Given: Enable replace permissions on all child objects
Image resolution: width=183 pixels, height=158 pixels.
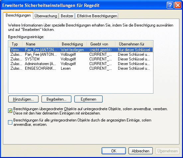Looking at the screenshot, I should [10, 122].
